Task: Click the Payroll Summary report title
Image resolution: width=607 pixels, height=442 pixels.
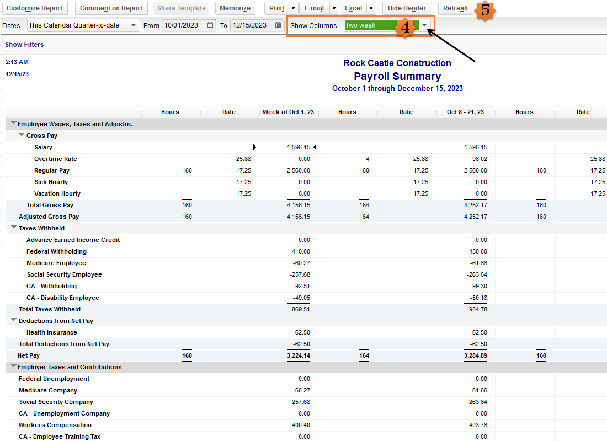Action: click(x=397, y=76)
